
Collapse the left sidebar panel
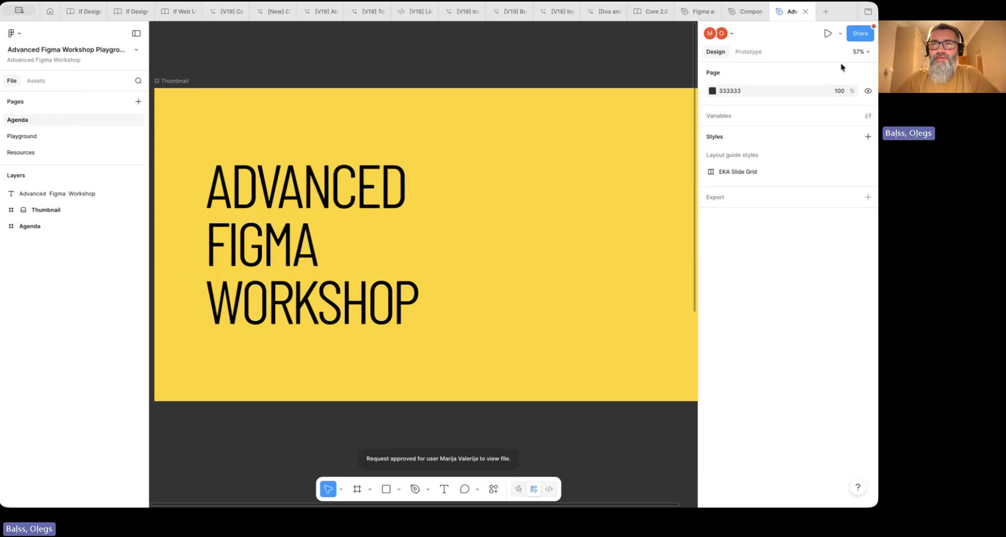click(136, 34)
